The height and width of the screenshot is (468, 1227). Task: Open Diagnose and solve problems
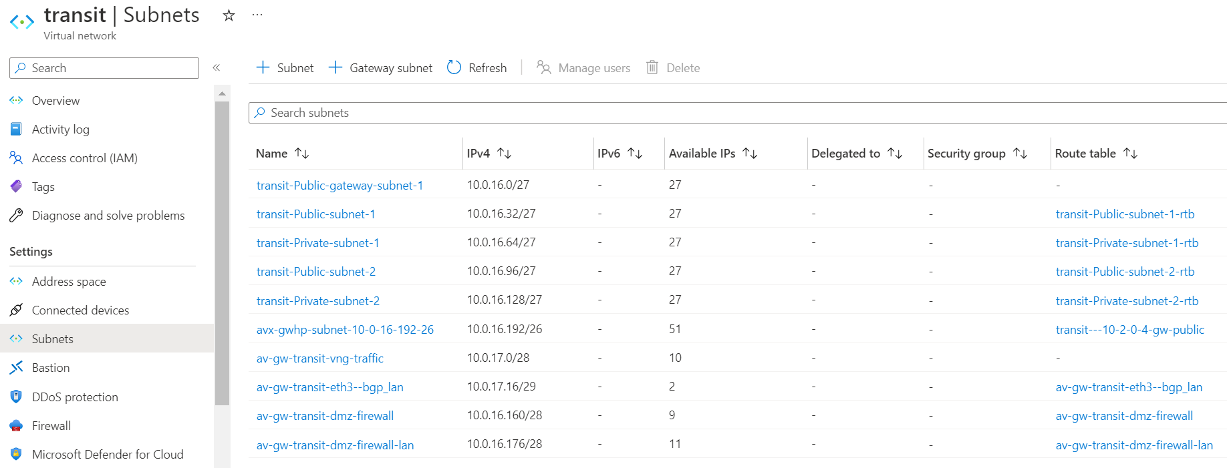point(108,216)
